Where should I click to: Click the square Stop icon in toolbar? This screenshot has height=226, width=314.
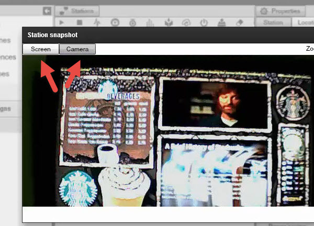80,22
